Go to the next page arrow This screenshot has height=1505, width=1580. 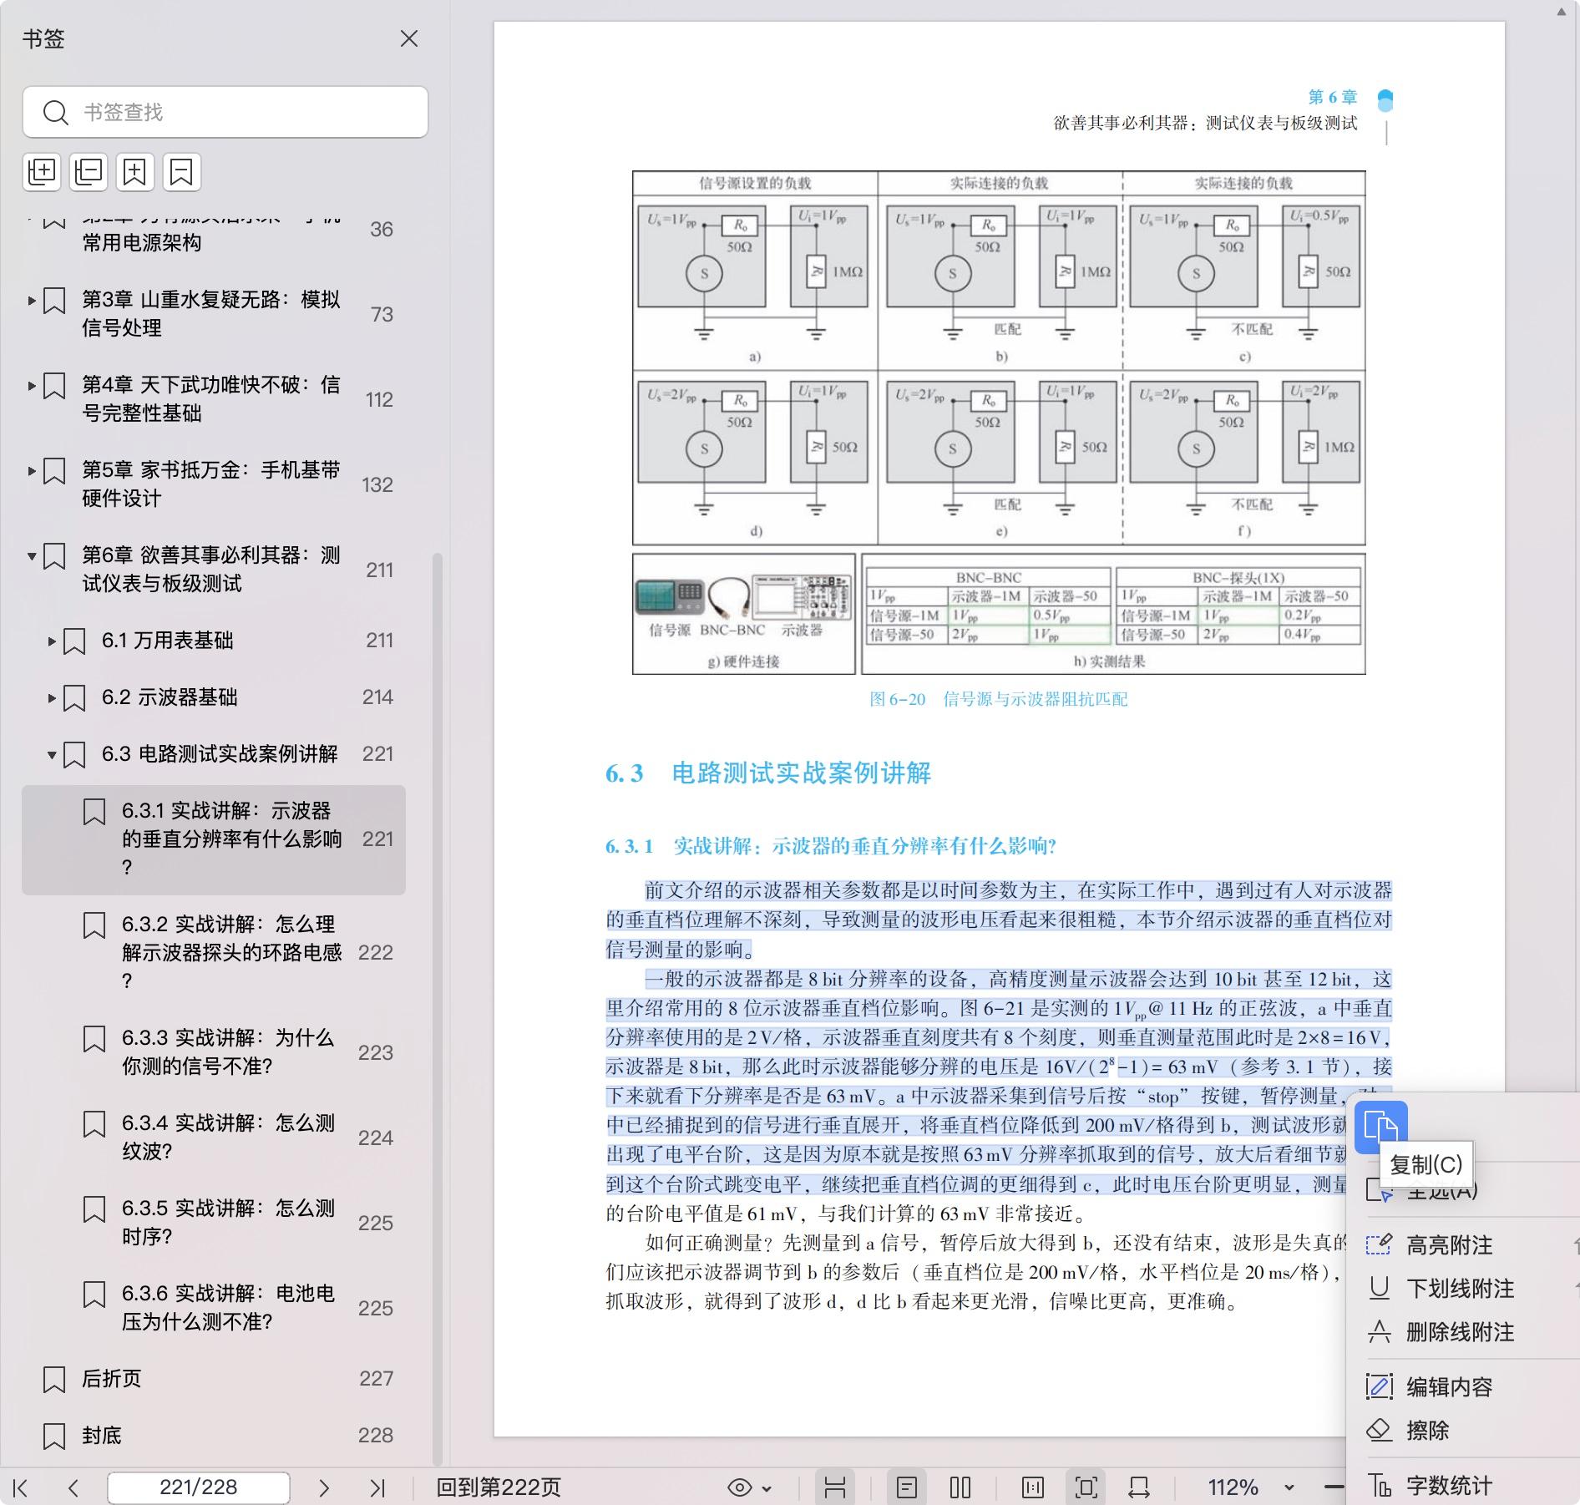[324, 1487]
